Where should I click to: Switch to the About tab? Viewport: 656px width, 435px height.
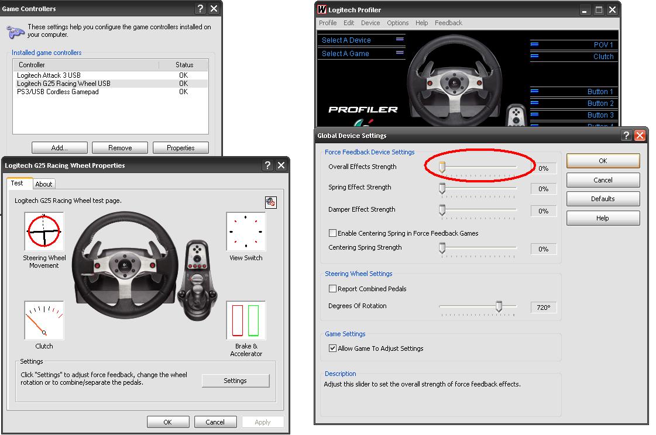pyautogui.click(x=43, y=184)
